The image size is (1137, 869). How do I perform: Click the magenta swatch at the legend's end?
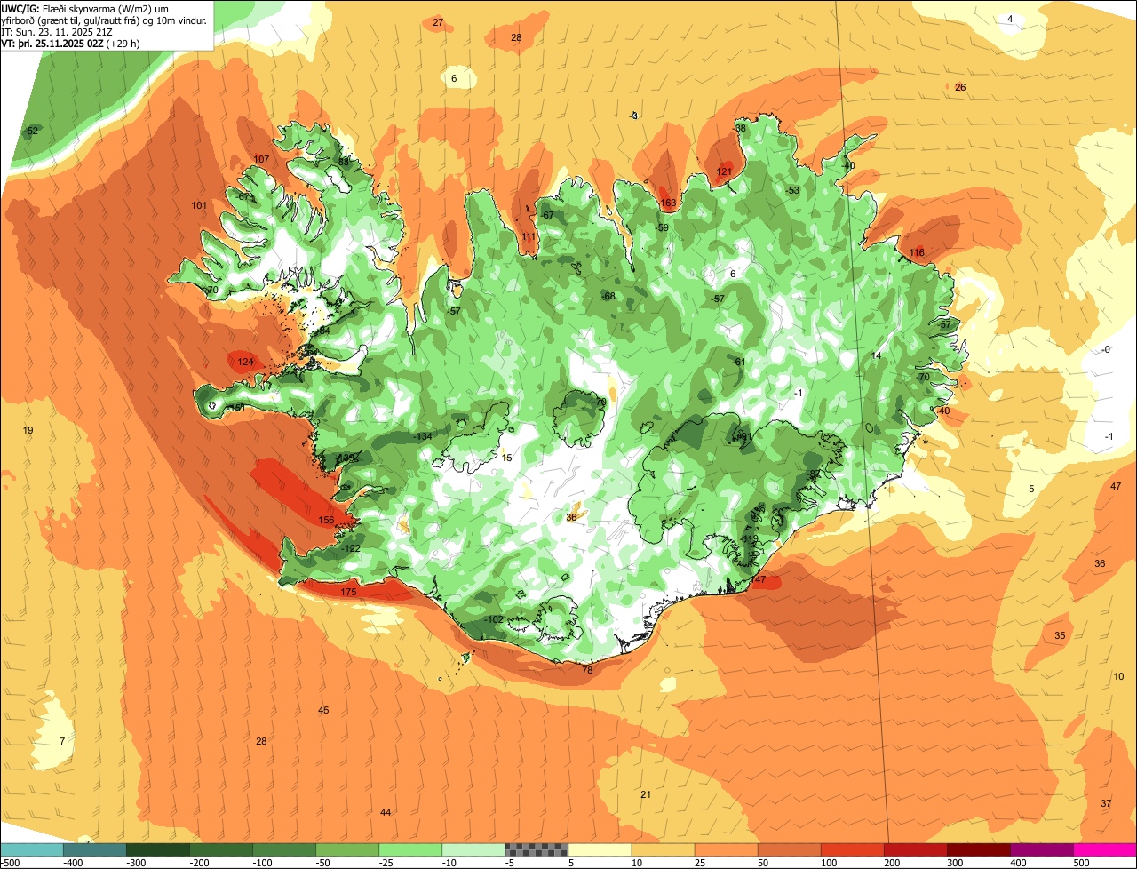1105,849
